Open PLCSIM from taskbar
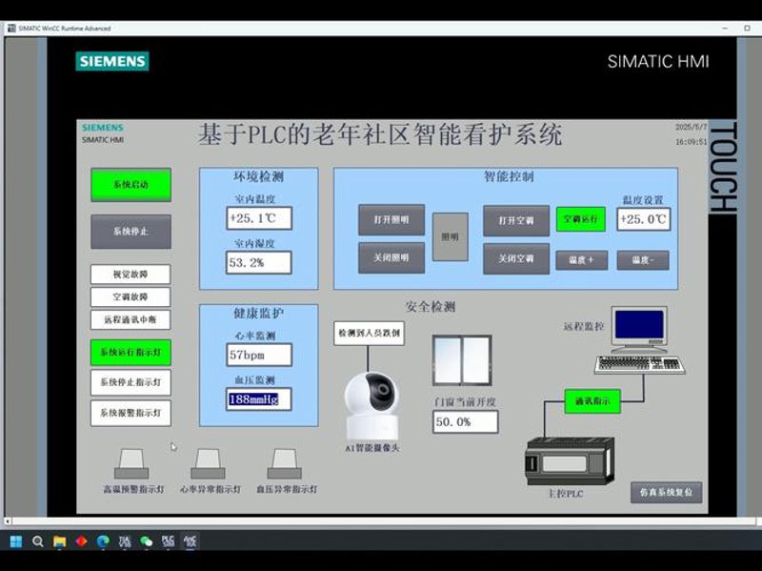 pos(169,541)
